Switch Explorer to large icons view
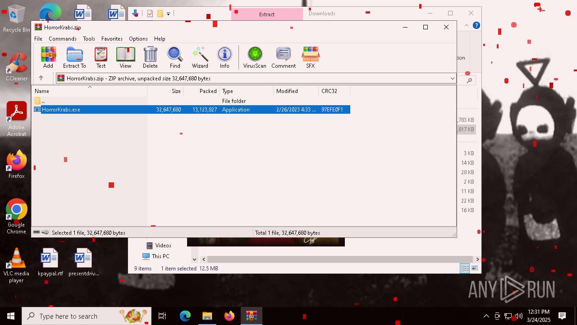Image resolution: width=577 pixels, height=325 pixels. point(475,269)
